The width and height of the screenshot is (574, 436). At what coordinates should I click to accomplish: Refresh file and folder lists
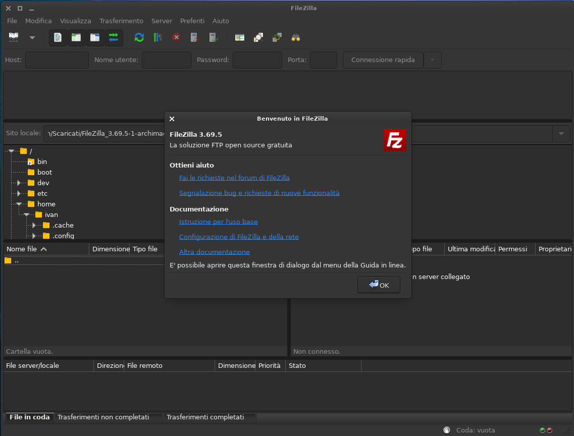point(139,37)
